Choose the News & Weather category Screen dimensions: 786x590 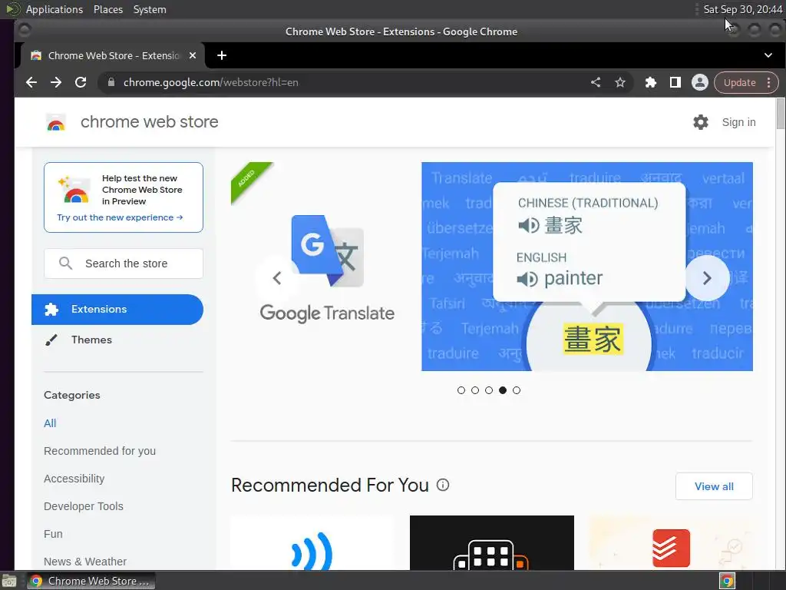point(85,561)
